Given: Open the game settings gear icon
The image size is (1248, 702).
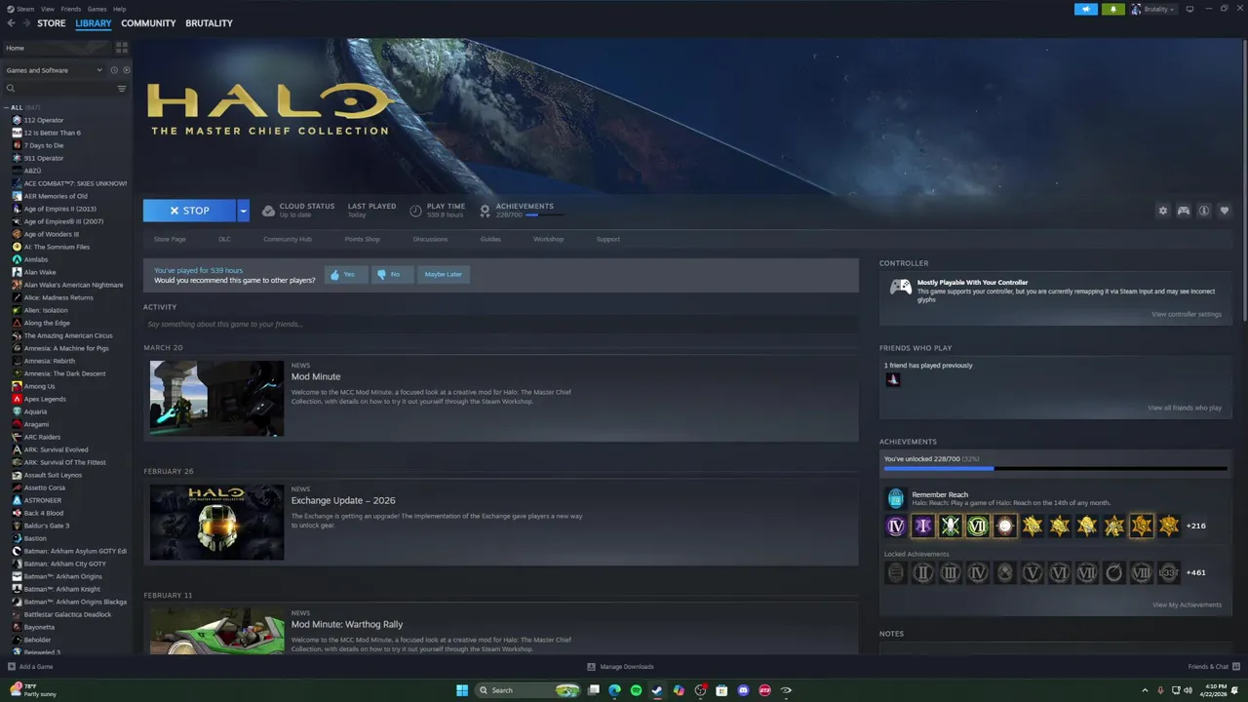Looking at the screenshot, I should pyautogui.click(x=1162, y=211).
